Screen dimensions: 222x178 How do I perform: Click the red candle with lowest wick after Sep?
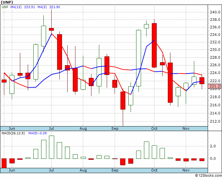[123, 100]
